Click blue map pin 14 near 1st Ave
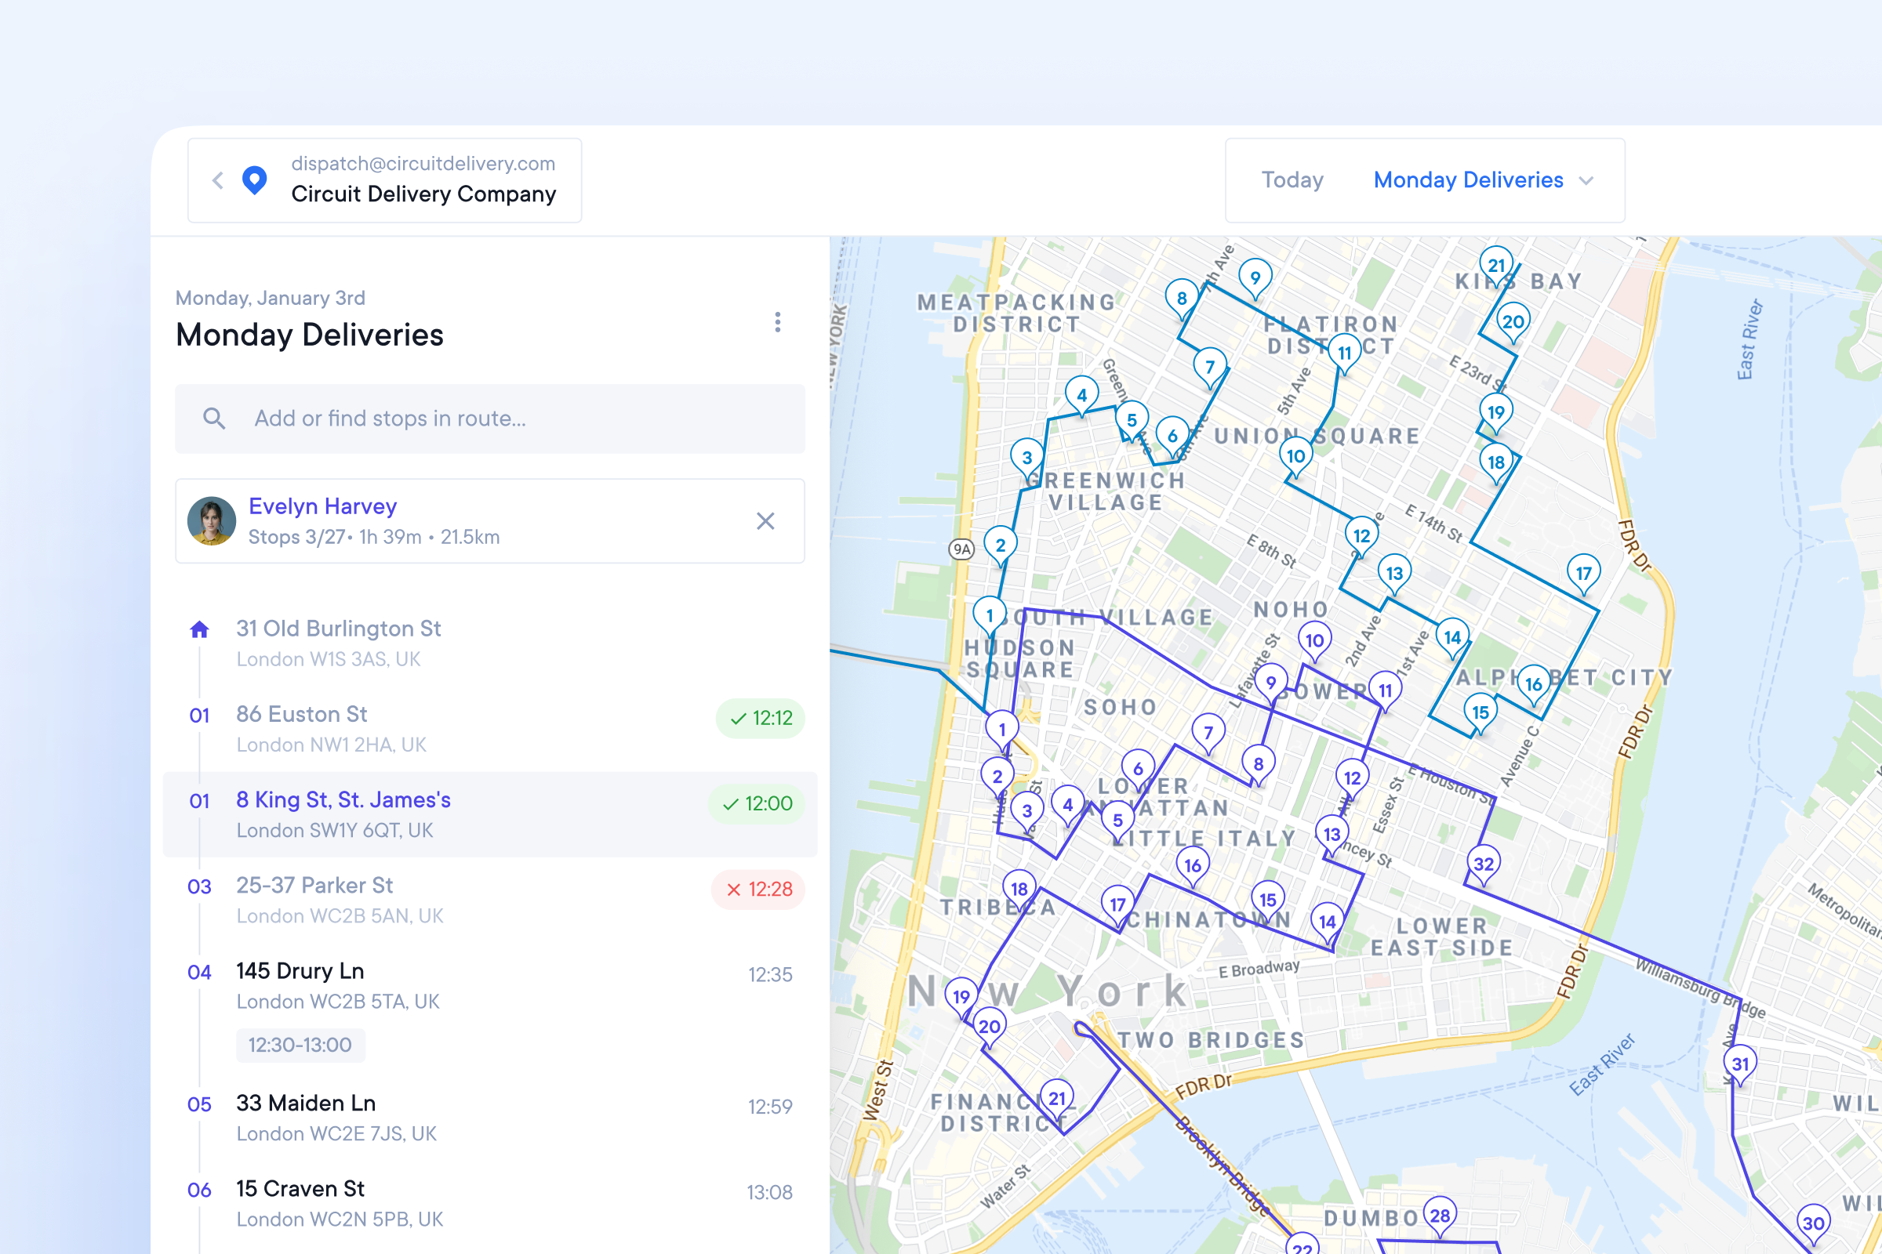Screen dimensions: 1882x1254 [x=1452, y=637]
